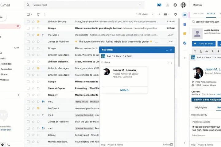Click Send an email button
The image size is (221, 147).
[204, 43]
